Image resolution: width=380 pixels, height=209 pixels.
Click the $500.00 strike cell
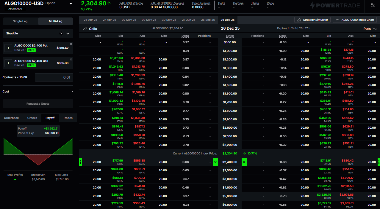pos(230,42)
